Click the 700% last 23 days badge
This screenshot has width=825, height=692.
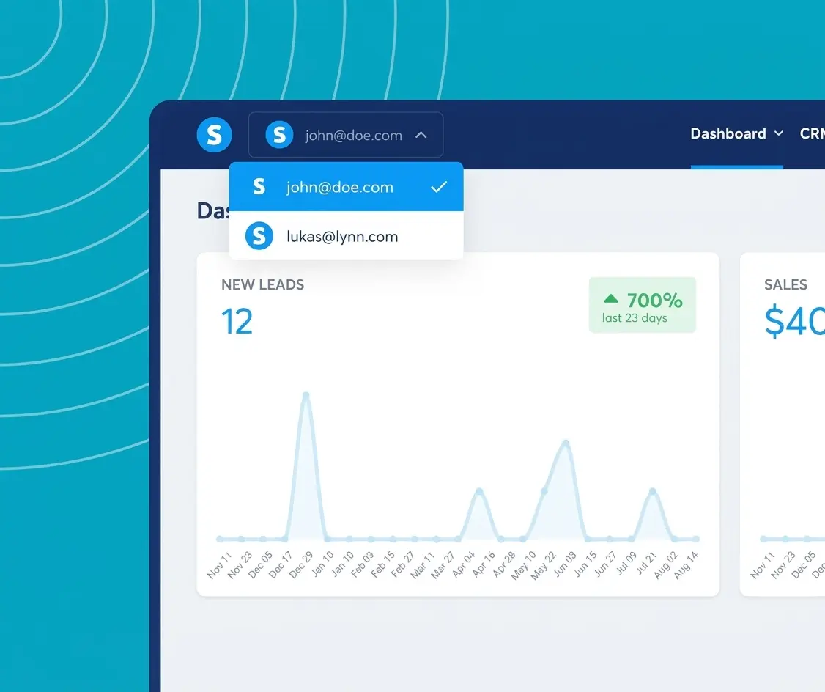(643, 305)
